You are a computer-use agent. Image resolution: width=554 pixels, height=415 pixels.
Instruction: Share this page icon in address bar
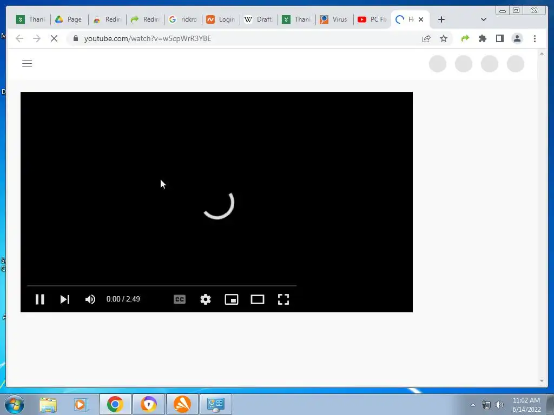tap(426, 38)
